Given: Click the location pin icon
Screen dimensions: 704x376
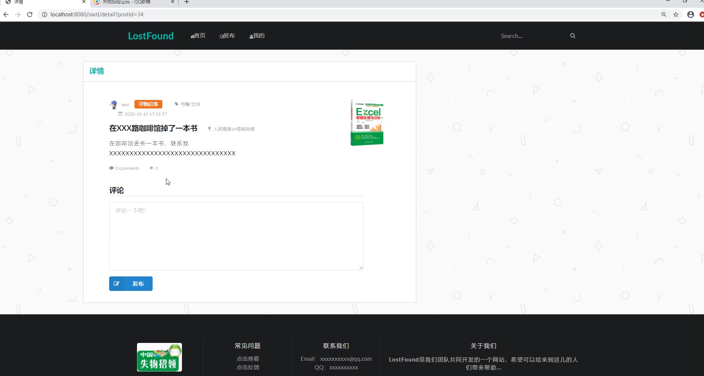Looking at the screenshot, I should (209, 129).
